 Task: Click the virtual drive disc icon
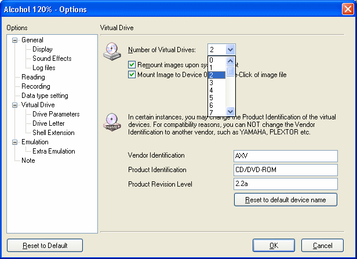112,52
